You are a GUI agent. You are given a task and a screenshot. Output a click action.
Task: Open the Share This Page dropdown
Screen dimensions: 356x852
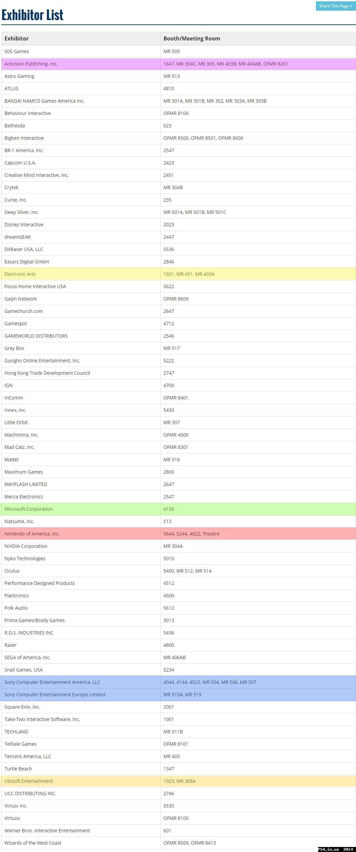335,6
